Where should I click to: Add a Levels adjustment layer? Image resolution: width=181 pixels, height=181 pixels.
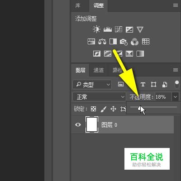coord(108,29)
